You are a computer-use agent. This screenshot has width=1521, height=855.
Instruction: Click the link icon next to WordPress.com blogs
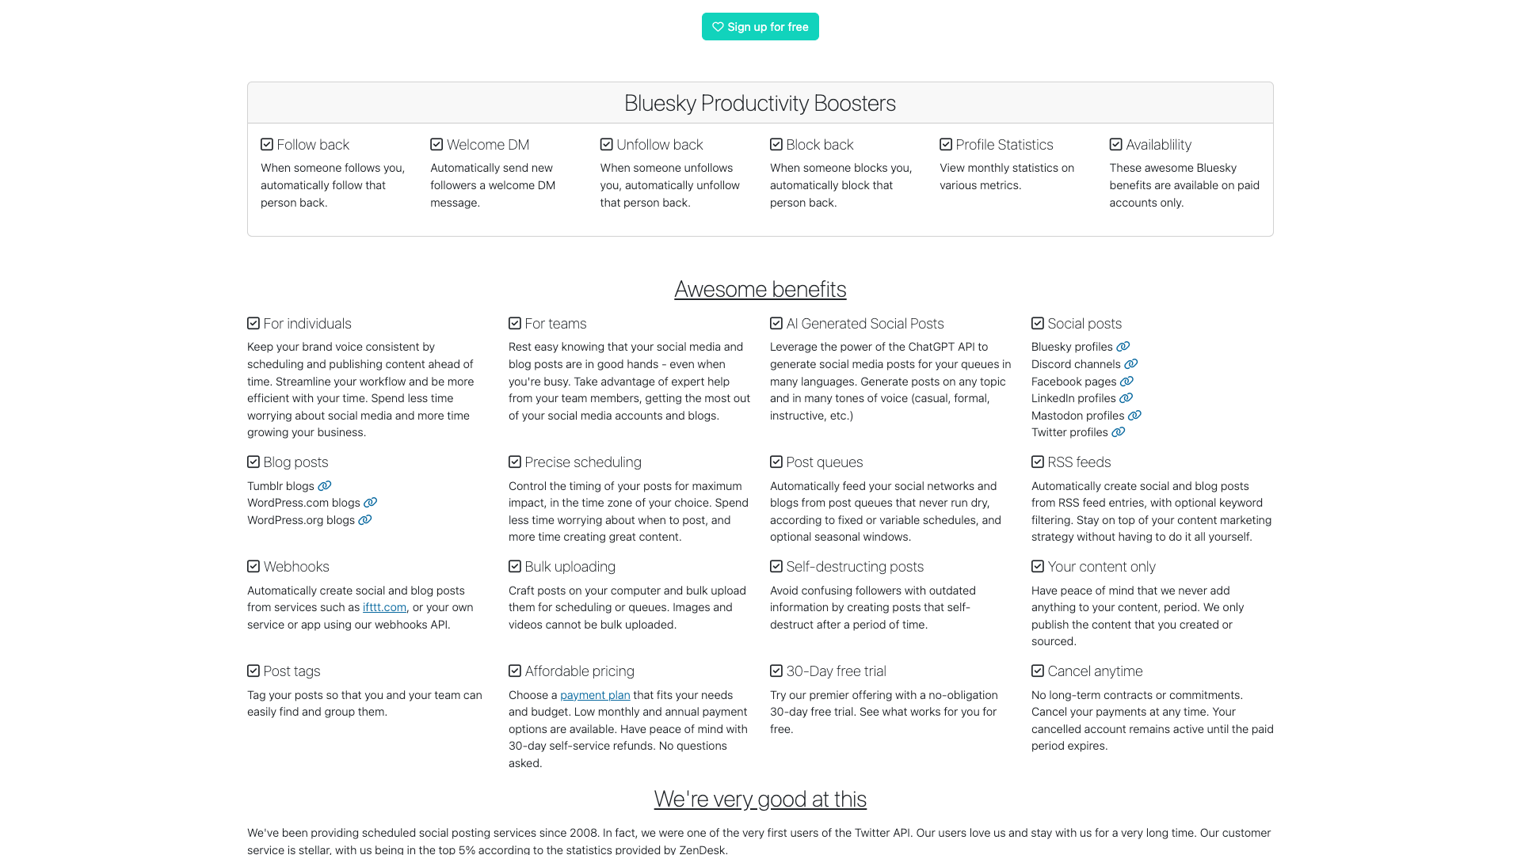click(371, 503)
